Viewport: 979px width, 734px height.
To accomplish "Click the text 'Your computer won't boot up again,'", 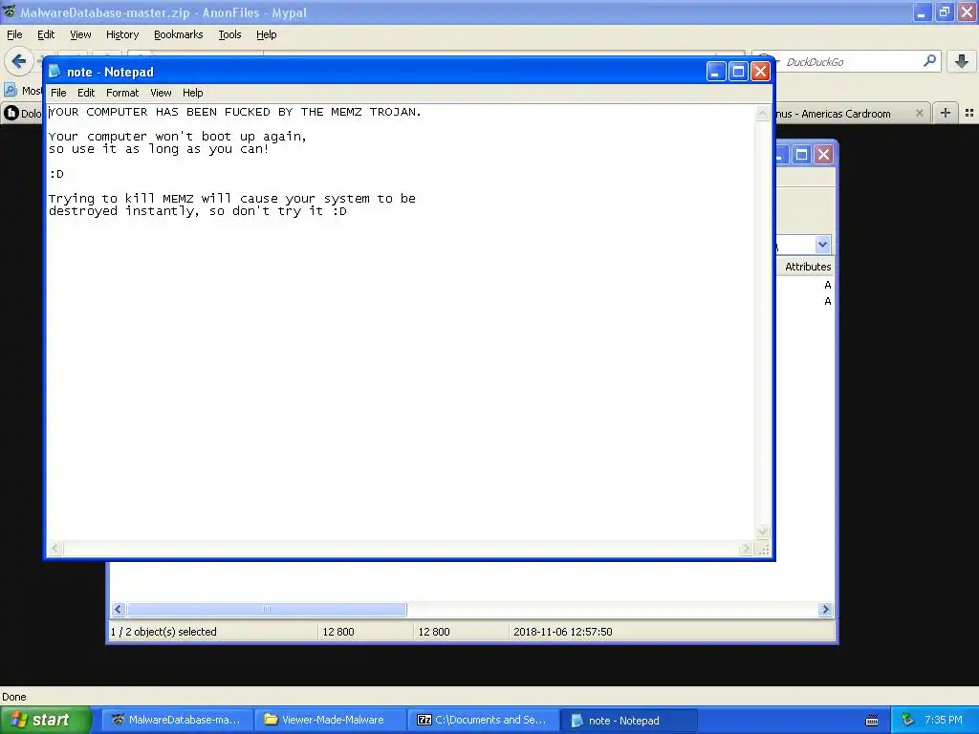I will point(177,136).
